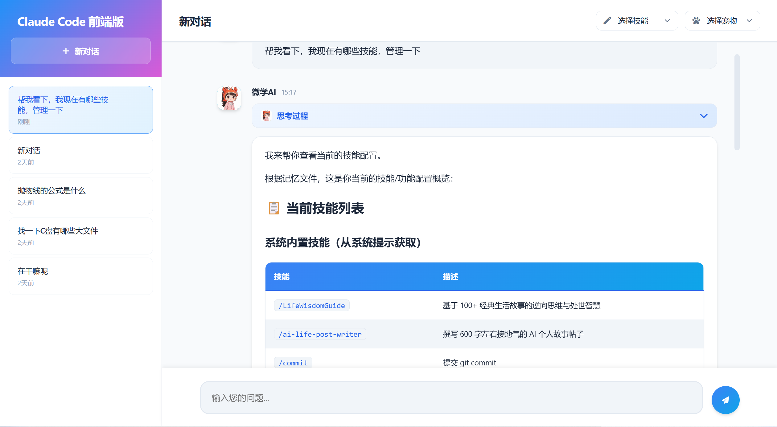Select the 新对话 conversation from 2天前
Screen dimensions: 777x427
click(x=81, y=156)
